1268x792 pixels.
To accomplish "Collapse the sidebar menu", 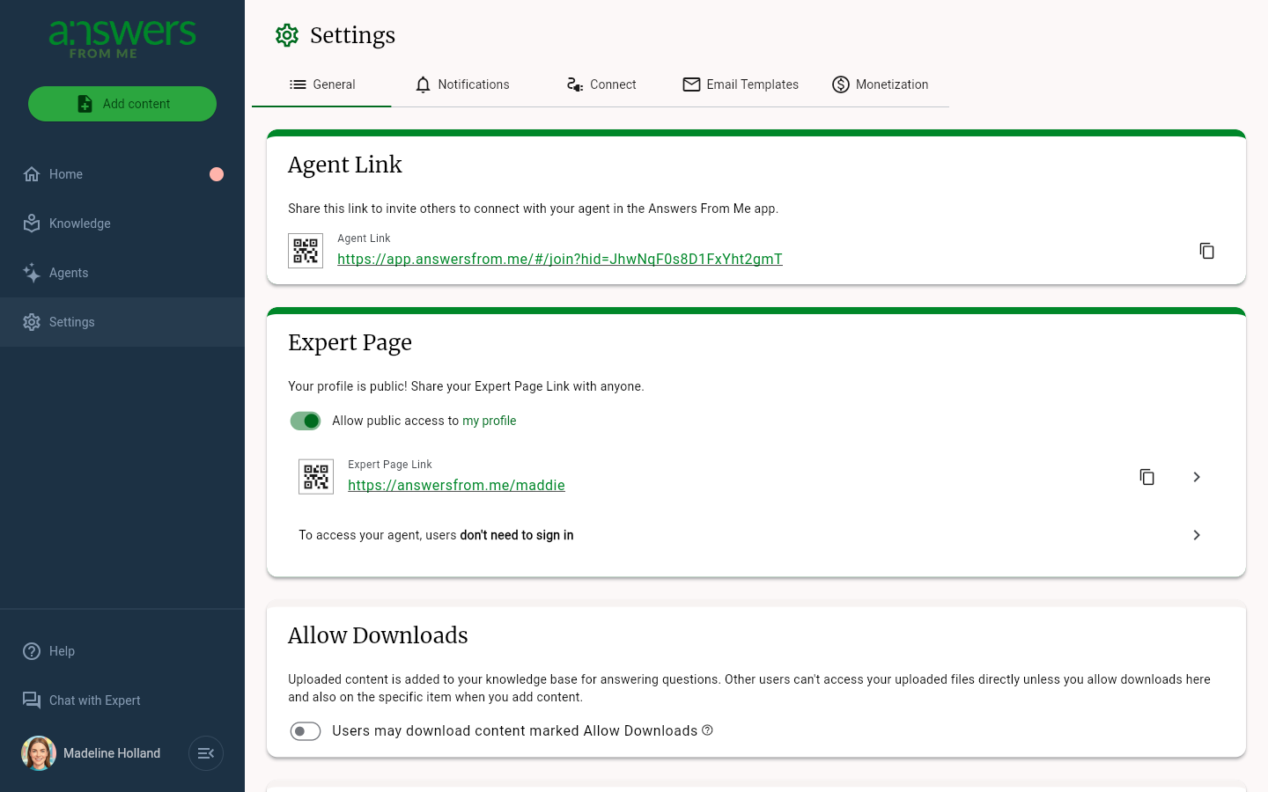I will pyautogui.click(x=206, y=753).
